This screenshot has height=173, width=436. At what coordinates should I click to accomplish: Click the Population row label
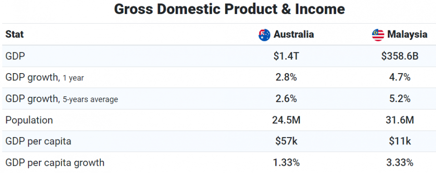pyautogui.click(x=29, y=120)
